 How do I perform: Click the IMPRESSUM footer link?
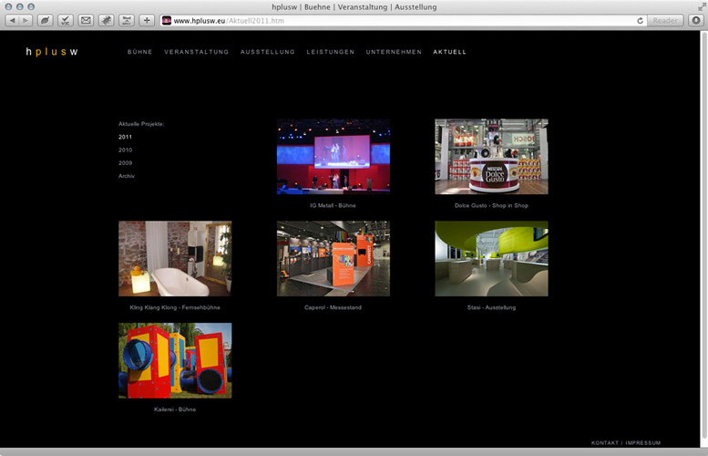[x=643, y=442]
